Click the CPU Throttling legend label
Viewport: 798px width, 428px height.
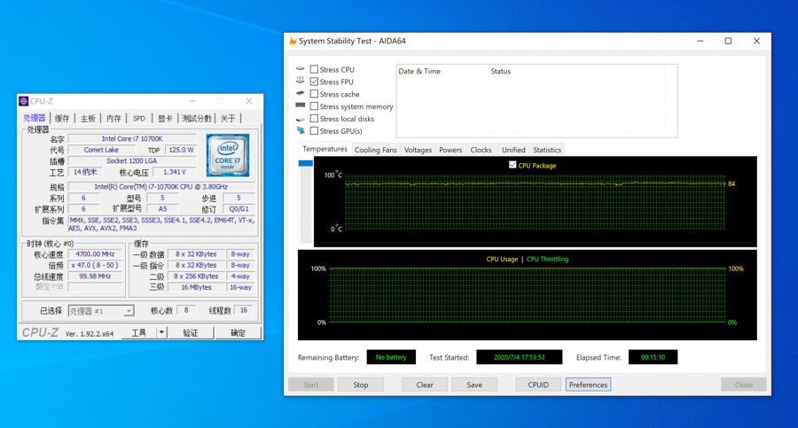coord(547,259)
